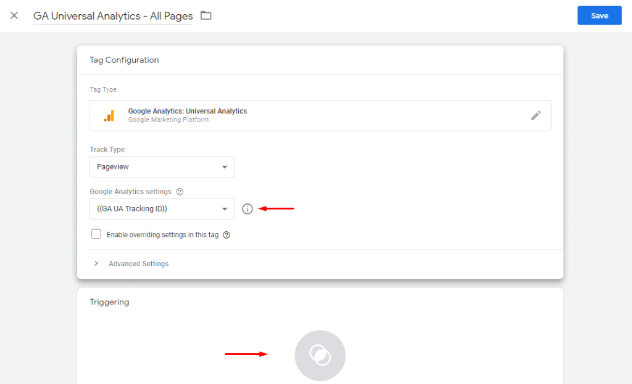Viewport: 632px width, 384px height.
Task: Rename the tag title GA Universal Analytics
Action: click(113, 16)
